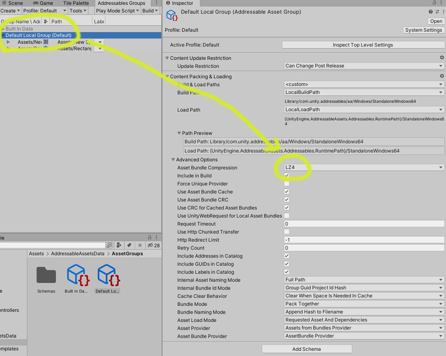The width and height of the screenshot is (446, 356).
Task: Open the Profile: Default menu
Action: click(44, 10)
